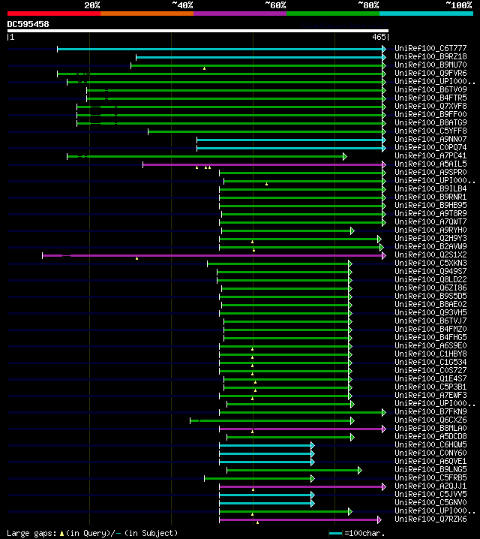Choose the UniRef100_A9NN07 label

click(x=430, y=139)
